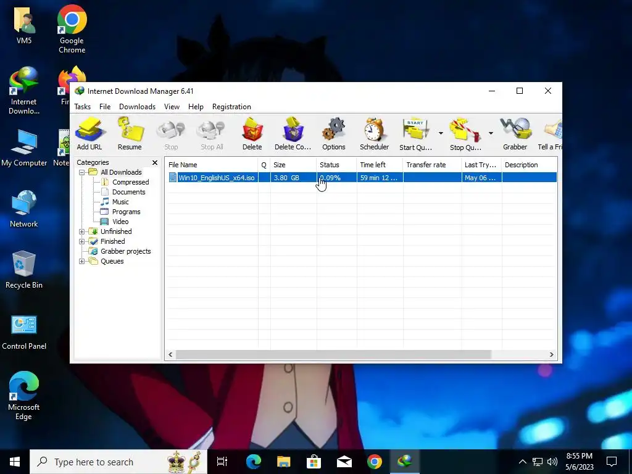The image size is (632, 474).
Task: Open Google Chrome desktop shortcut
Action: [x=72, y=29]
